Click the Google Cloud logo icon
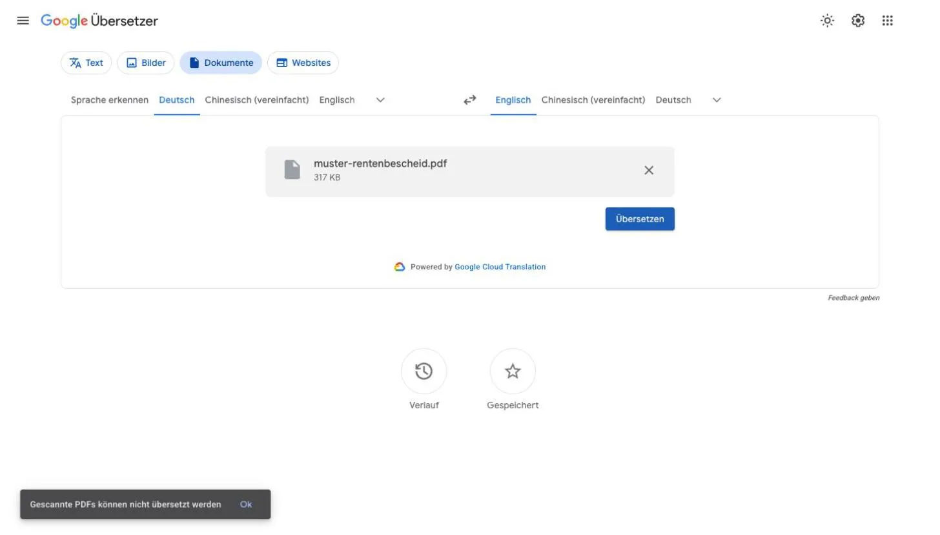This screenshot has height=535, width=940. click(x=400, y=267)
